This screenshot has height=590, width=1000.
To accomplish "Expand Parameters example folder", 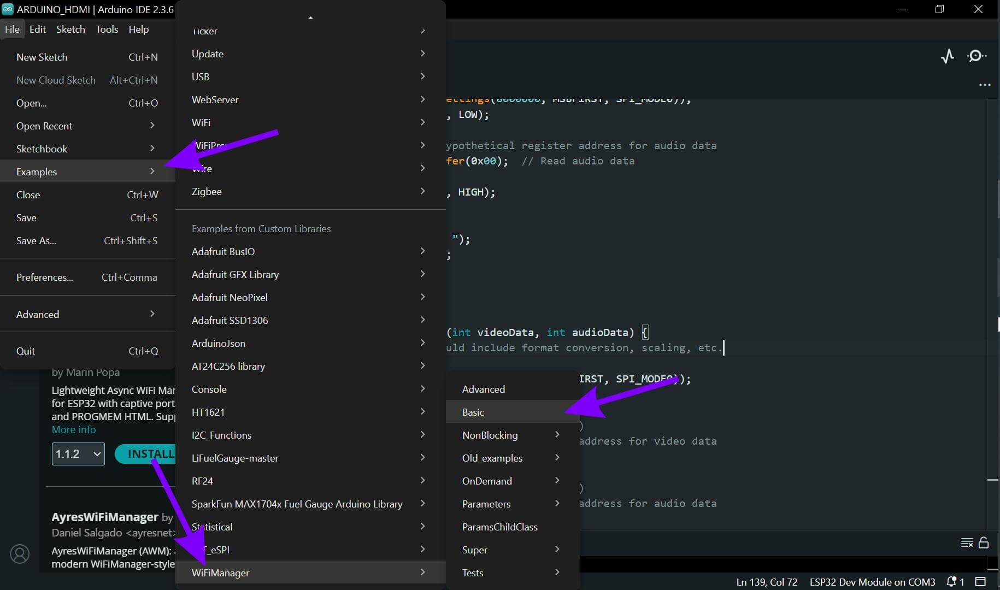I will [513, 504].
